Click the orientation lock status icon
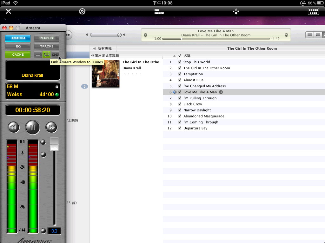 (x=303, y=3)
